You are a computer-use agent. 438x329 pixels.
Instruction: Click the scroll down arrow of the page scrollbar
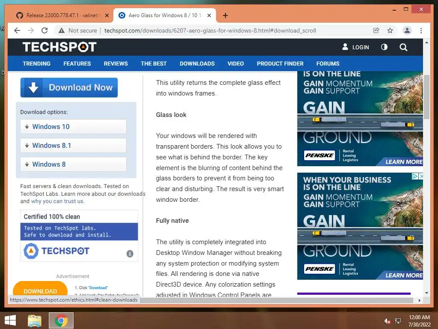pyautogui.click(x=426, y=293)
